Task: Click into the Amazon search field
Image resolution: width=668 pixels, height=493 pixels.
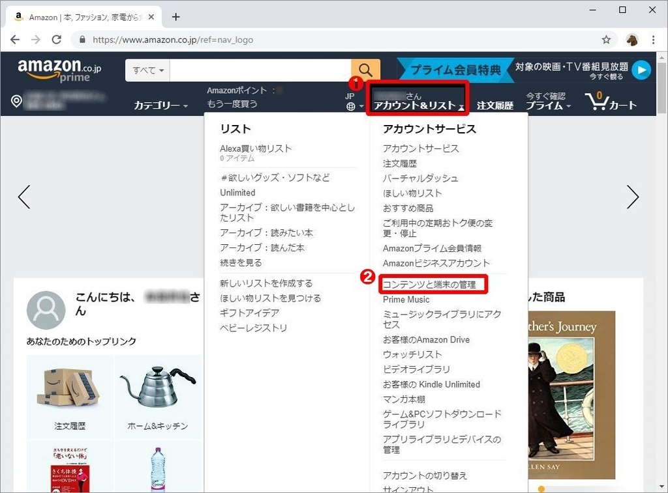Action: tap(260, 70)
